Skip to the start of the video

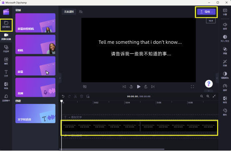124,87
